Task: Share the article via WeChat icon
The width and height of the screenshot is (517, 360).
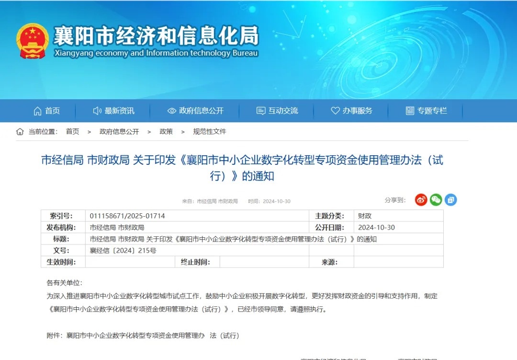Action: click(436, 200)
